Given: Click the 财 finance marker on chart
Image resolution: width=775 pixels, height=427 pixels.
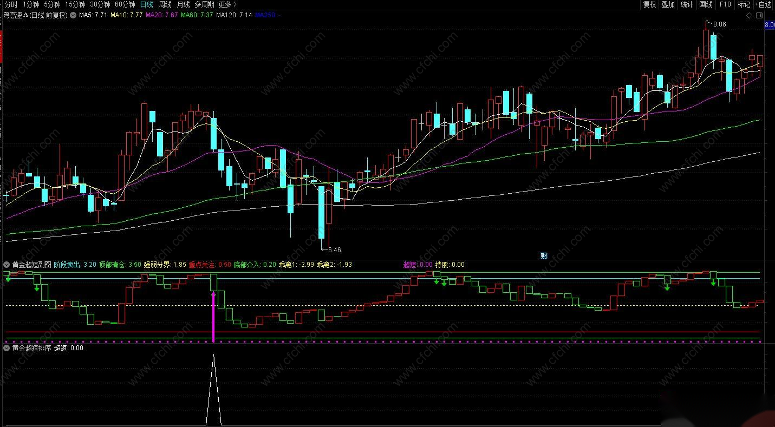Looking at the screenshot, I should (x=544, y=255).
